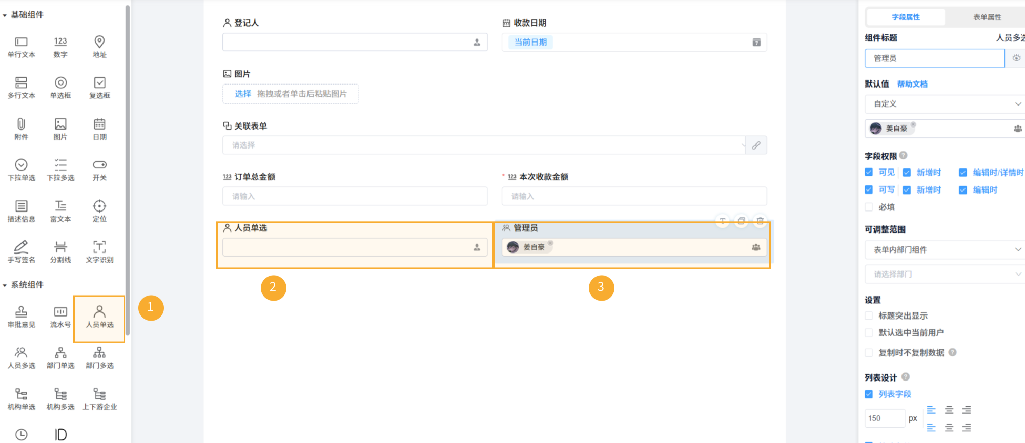Select the 富文本 component
1025x443 pixels.
click(60, 212)
